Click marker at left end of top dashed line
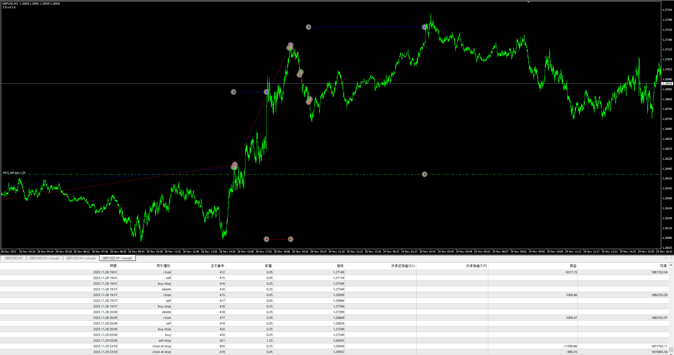674x355 pixels. (x=309, y=27)
